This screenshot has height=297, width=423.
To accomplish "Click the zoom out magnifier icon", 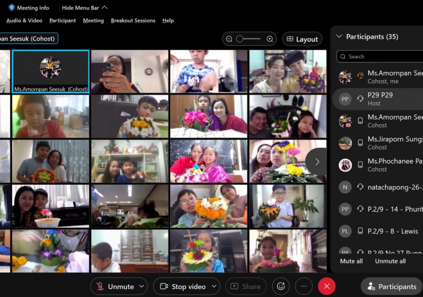I will pos(229,39).
